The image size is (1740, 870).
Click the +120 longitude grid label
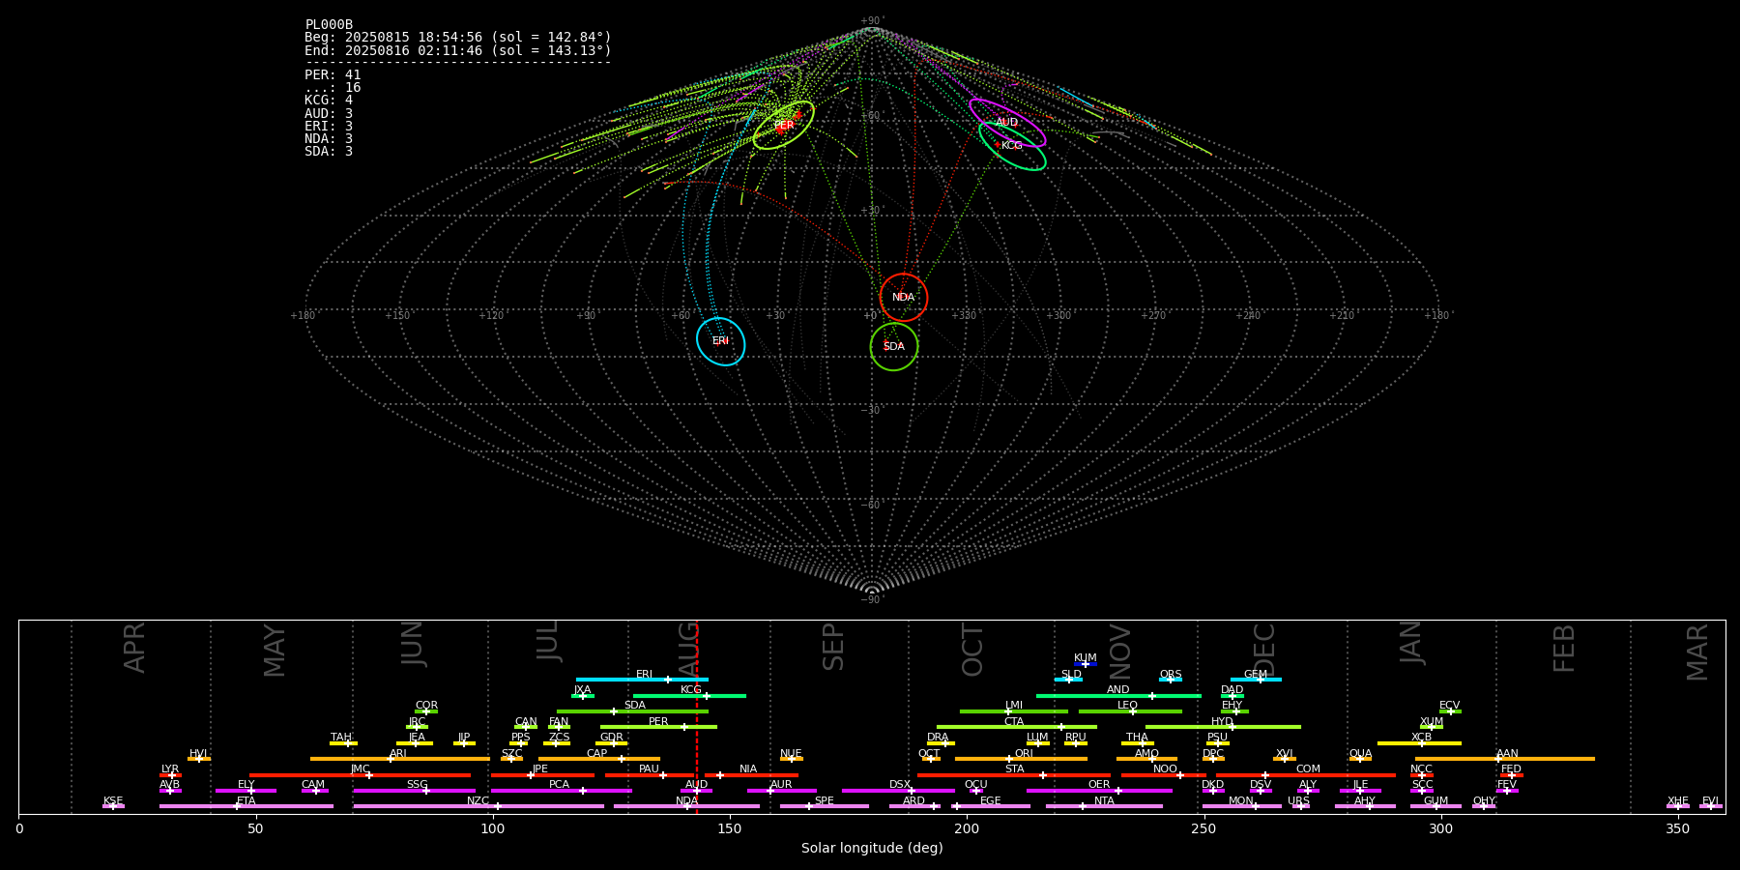[x=491, y=316]
